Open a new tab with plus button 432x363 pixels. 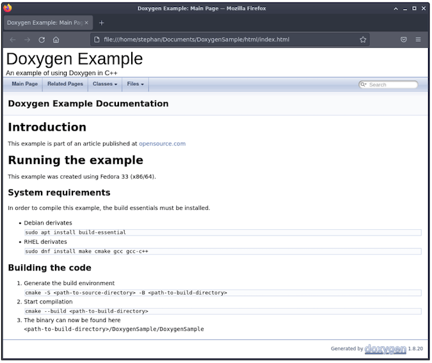101,22
